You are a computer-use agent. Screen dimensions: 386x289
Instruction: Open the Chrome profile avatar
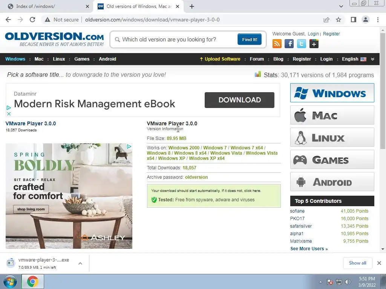click(x=366, y=20)
